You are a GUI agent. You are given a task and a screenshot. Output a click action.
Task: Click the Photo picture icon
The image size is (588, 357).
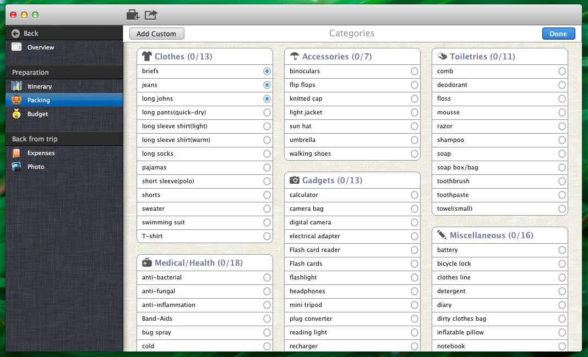click(x=17, y=166)
